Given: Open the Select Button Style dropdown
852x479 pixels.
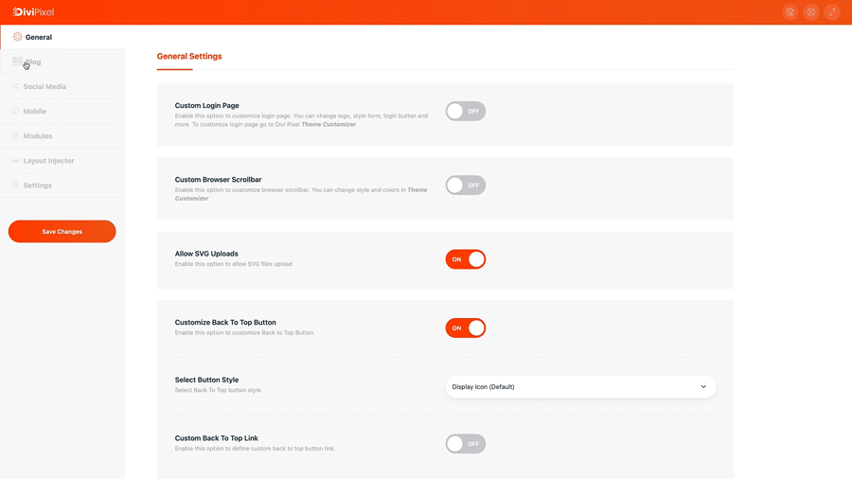Looking at the screenshot, I should click(x=580, y=386).
